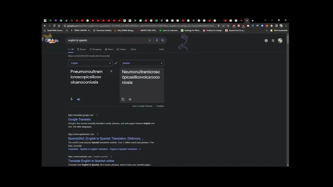Switch to the All results tab
Image resolution: width=333 pixels, height=187 pixels.
[71, 49]
